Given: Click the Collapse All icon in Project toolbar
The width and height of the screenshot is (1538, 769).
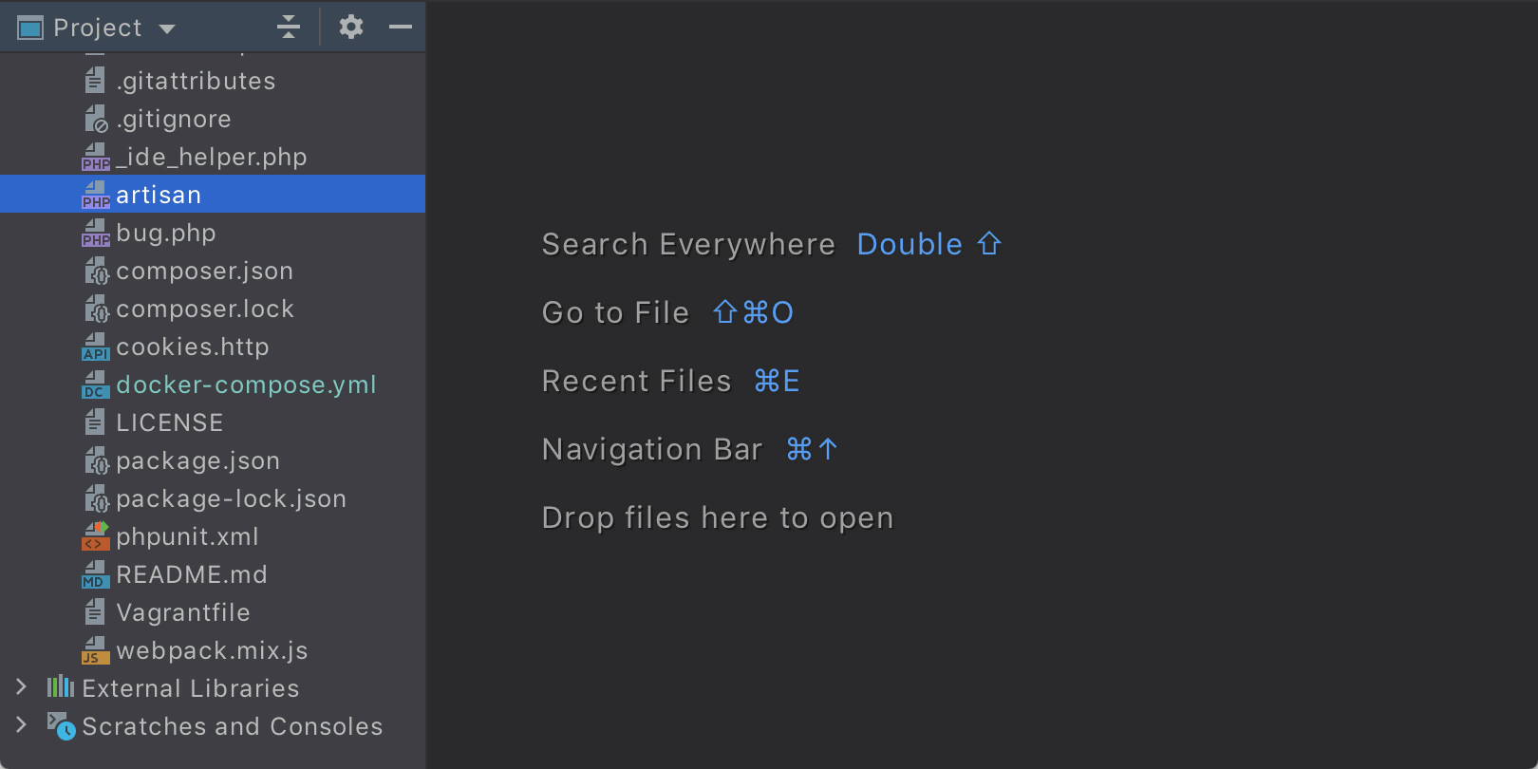Looking at the screenshot, I should (x=289, y=28).
